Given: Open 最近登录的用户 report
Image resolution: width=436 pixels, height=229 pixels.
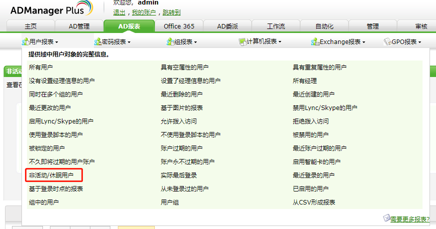Looking at the screenshot, I should 313,175.
